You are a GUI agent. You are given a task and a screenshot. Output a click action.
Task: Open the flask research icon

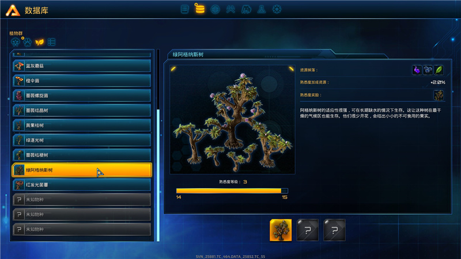tap(262, 9)
